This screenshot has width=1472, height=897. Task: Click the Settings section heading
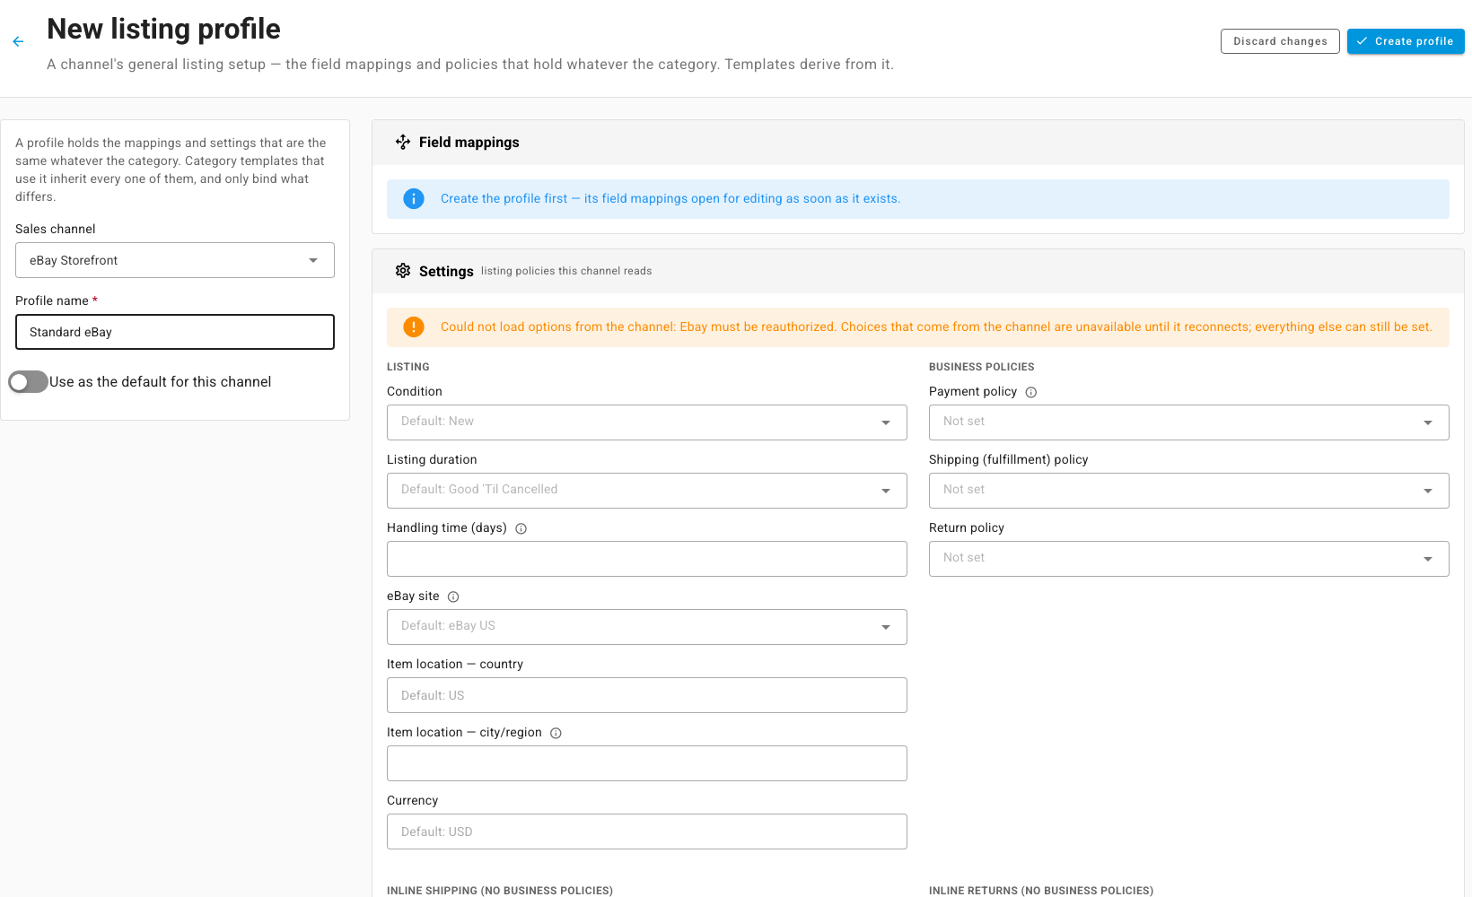point(446,272)
